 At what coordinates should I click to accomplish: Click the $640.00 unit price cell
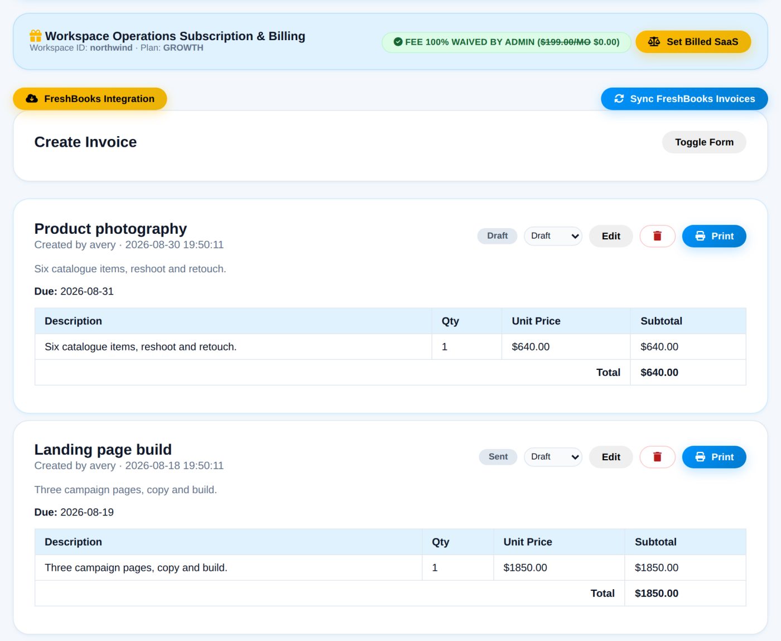pyautogui.click(x=566, y=346)
